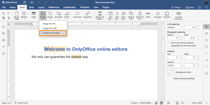Click 'Show advanced settings' link
This screenshot has width=210, height=105.
coord(184,78)
